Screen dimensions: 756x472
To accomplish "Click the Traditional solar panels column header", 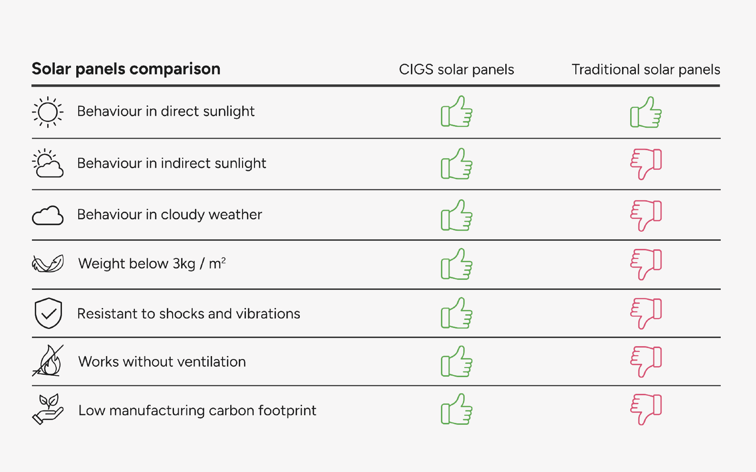I will [x=646, y=70].
